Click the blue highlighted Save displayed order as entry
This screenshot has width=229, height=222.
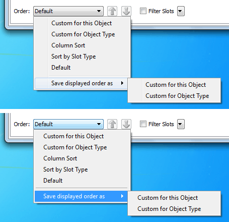tap(81, 196)
